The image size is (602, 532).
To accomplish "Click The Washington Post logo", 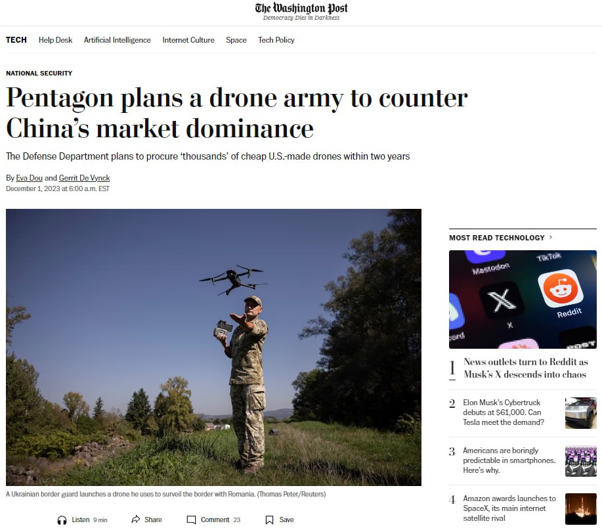I will pyautogui.click(x=301, y=11).
